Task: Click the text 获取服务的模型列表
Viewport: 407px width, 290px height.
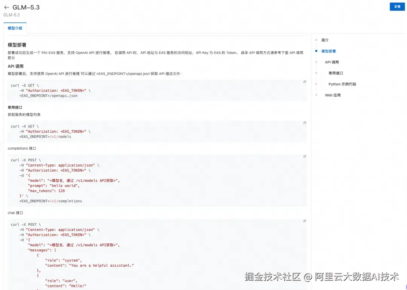Action: pyautogui.click(x=24, y=115)
